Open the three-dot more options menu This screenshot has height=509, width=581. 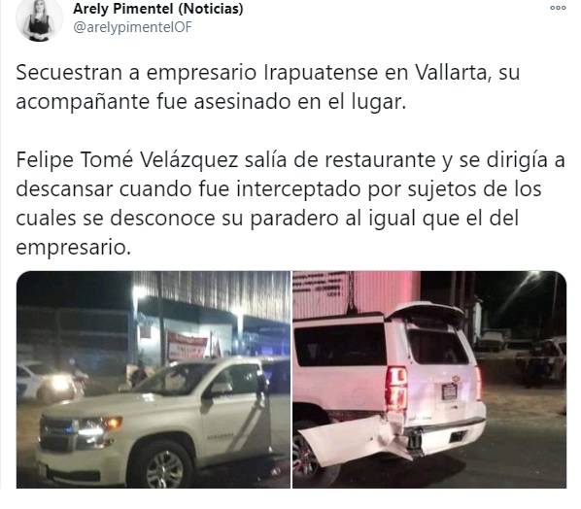click(x=558, y=8)
